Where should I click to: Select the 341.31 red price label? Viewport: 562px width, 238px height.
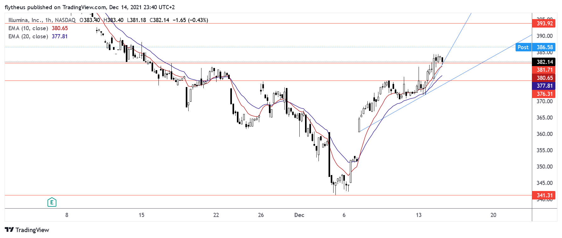click(544, 195)
